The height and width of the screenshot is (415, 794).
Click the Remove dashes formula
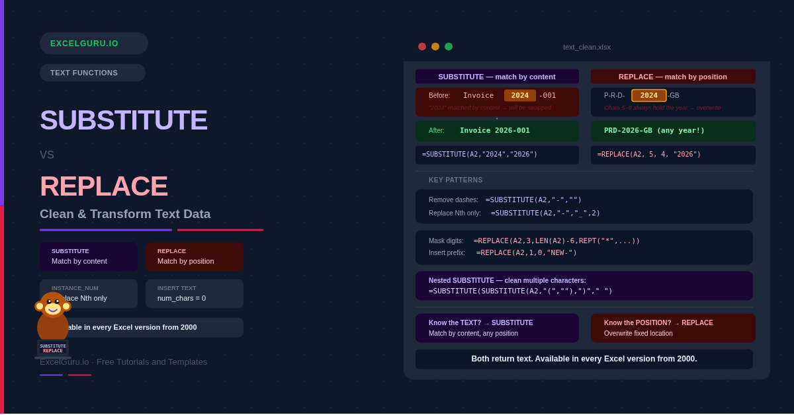click(x=533, y=200)
